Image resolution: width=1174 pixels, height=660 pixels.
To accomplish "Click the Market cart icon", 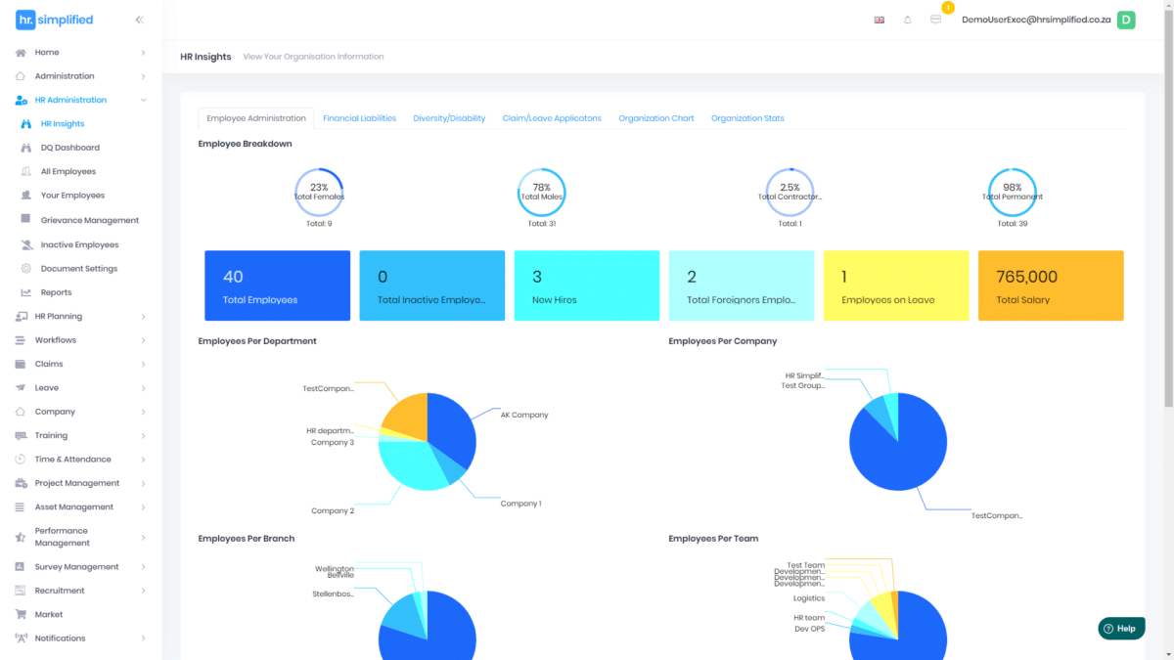I will point(21,615).
